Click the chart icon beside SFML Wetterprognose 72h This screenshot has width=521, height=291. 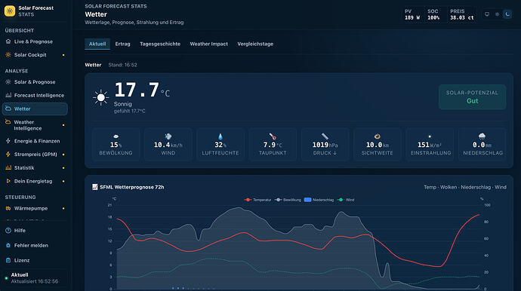95,187
